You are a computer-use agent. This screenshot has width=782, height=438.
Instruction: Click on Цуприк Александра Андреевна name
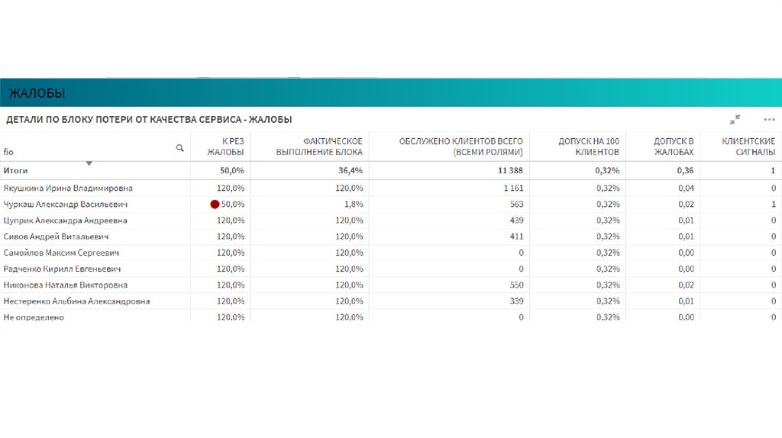(x=65, y=221)
